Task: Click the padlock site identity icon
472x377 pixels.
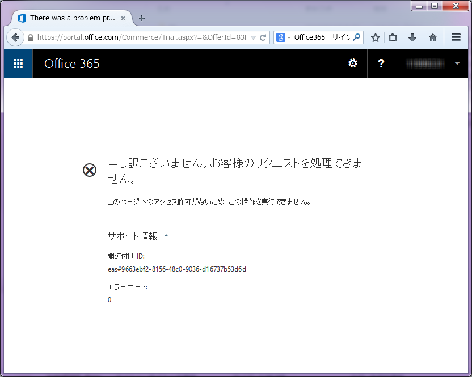Action: point(31,37)
